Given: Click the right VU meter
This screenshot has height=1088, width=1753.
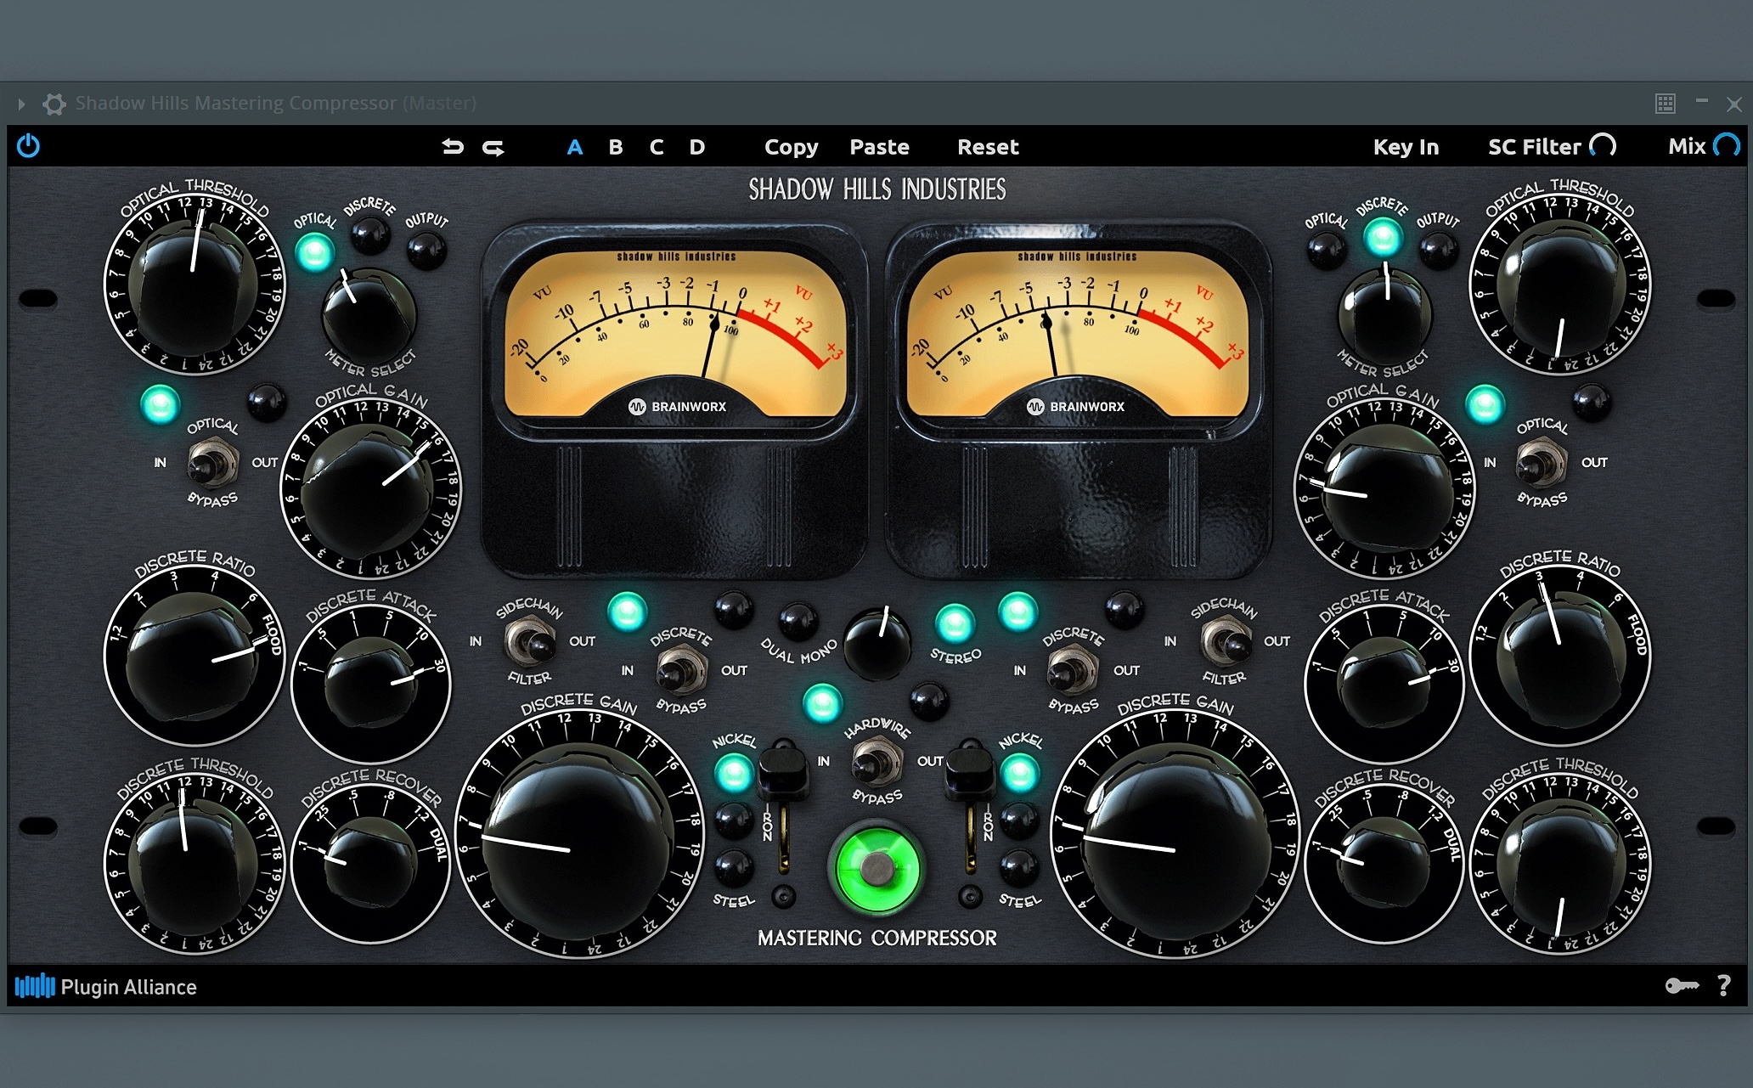Looking at the screenshot, I should pyautogui.click(x=1077, y=333).
